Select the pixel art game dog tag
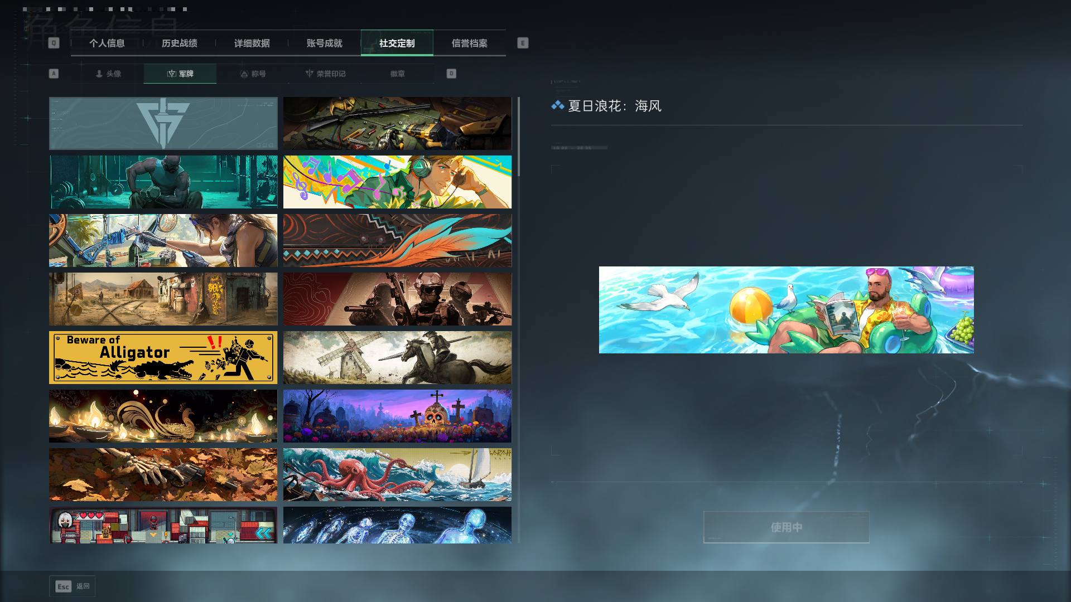 point(163,525)
